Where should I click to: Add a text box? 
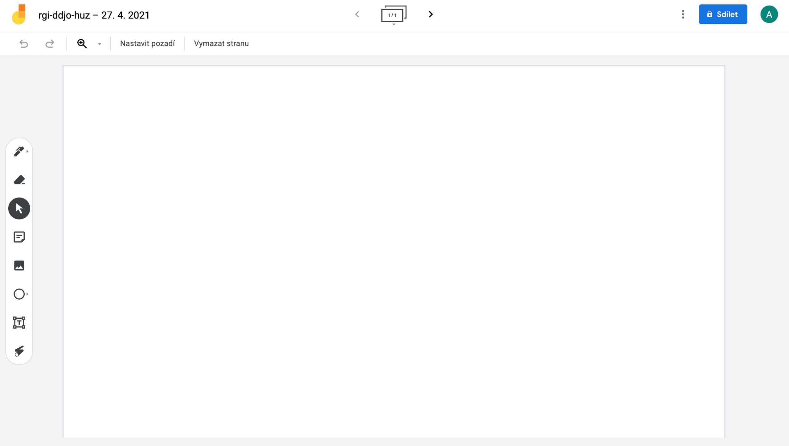click(19, 323)
